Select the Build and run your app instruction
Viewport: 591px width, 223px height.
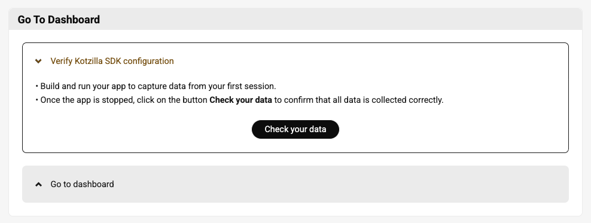click(x=156, y=86)
